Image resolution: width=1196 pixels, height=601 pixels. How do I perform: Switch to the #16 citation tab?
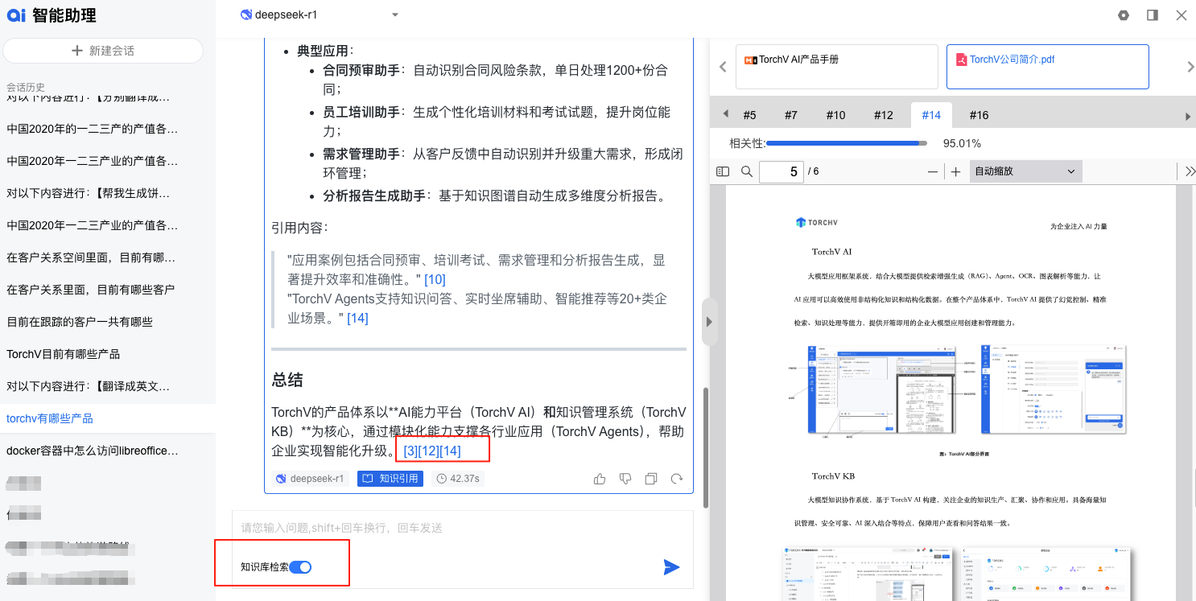point(979,115)
